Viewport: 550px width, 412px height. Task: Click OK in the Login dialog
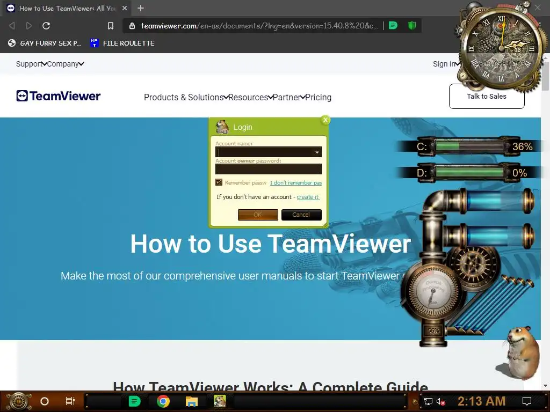(x=258, y=215)
